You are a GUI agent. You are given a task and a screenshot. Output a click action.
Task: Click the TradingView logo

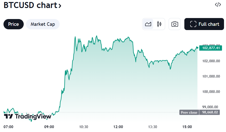click(28, 116)
